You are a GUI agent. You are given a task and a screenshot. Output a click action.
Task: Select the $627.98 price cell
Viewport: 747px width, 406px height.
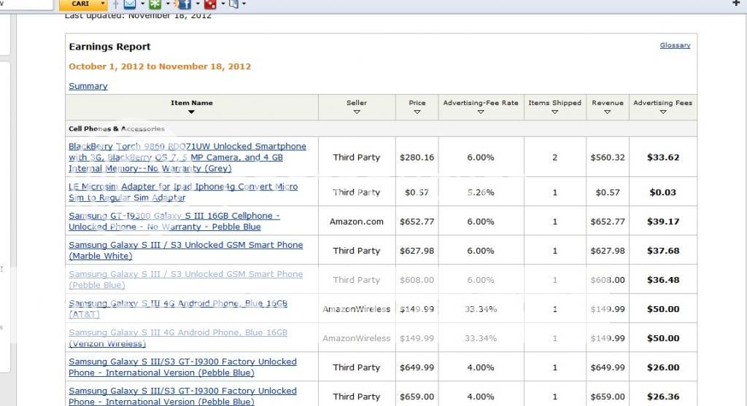[417, 250]
